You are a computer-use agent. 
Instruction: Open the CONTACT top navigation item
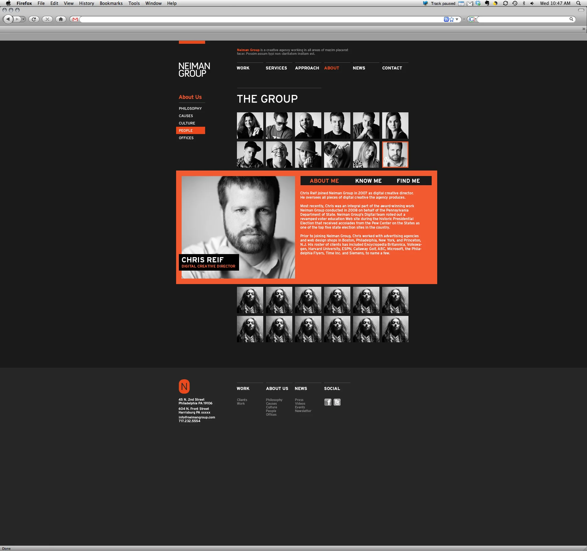coord(392,68)
